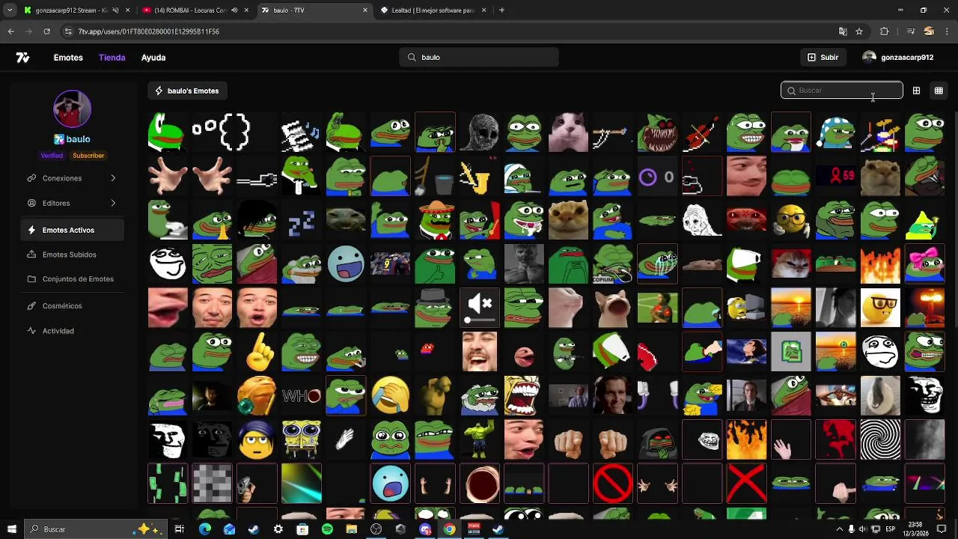Select the SpongeBob emote
This screenshot has width=958, height=539.
tap(302, 440)
